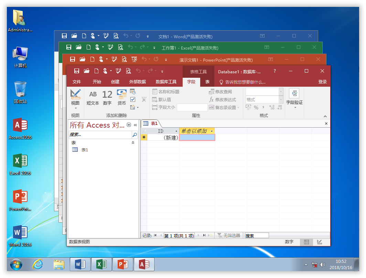Screen dimensions: 366x278
Task: Insert a Date & Time field from ribbon
Action: pyautogui.click(x=133, y=92)
